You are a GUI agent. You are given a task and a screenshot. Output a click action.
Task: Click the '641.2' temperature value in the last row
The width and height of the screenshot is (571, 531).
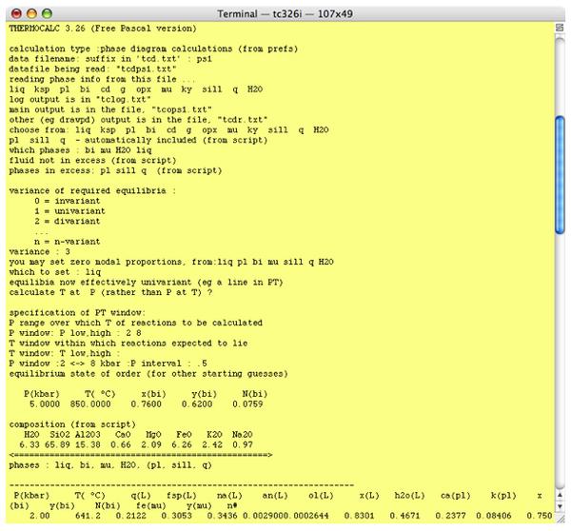click(x=88, y=516)
